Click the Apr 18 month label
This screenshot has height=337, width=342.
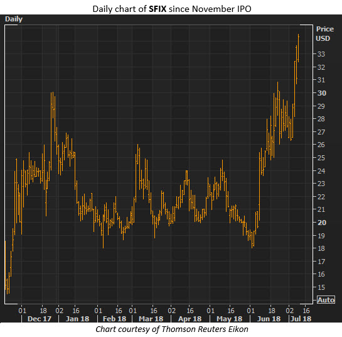(x=190, y=319)
